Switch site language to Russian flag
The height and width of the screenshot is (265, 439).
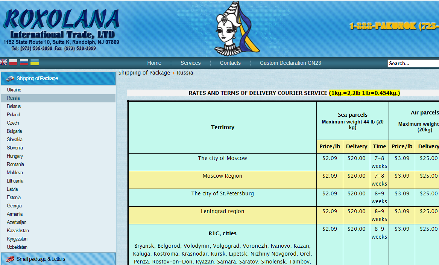click(24, 62)
